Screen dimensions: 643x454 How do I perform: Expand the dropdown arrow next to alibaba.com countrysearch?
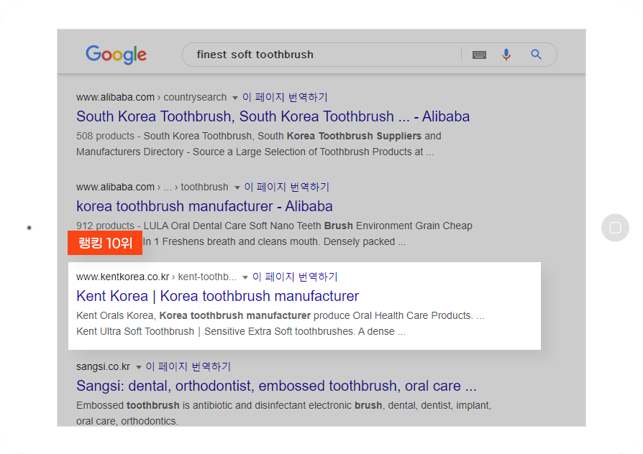click(x=235, y=98)
